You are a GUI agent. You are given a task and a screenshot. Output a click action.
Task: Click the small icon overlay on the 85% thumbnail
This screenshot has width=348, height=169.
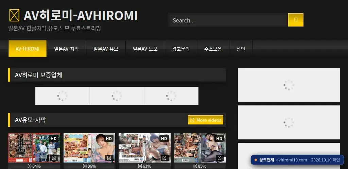click(x=220, y=158)
